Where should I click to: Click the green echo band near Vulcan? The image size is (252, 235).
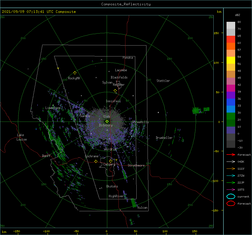click(x=134, y=203)
